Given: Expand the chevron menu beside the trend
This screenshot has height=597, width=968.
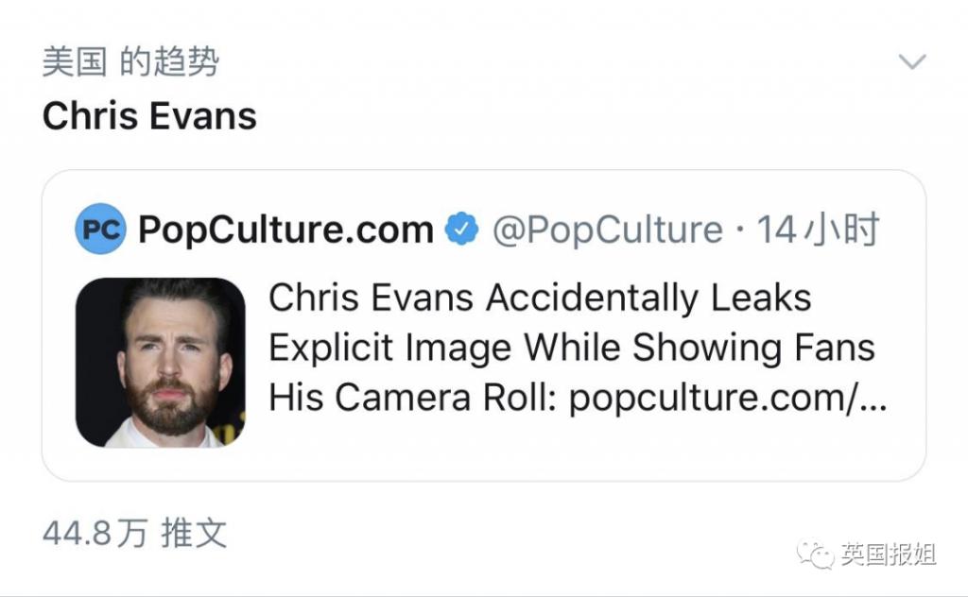Looking at the screenshot, I should point(911,63).
